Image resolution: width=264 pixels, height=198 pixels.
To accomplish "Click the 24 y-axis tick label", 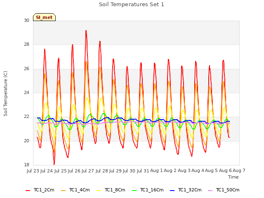I will (x=26, y=93).
